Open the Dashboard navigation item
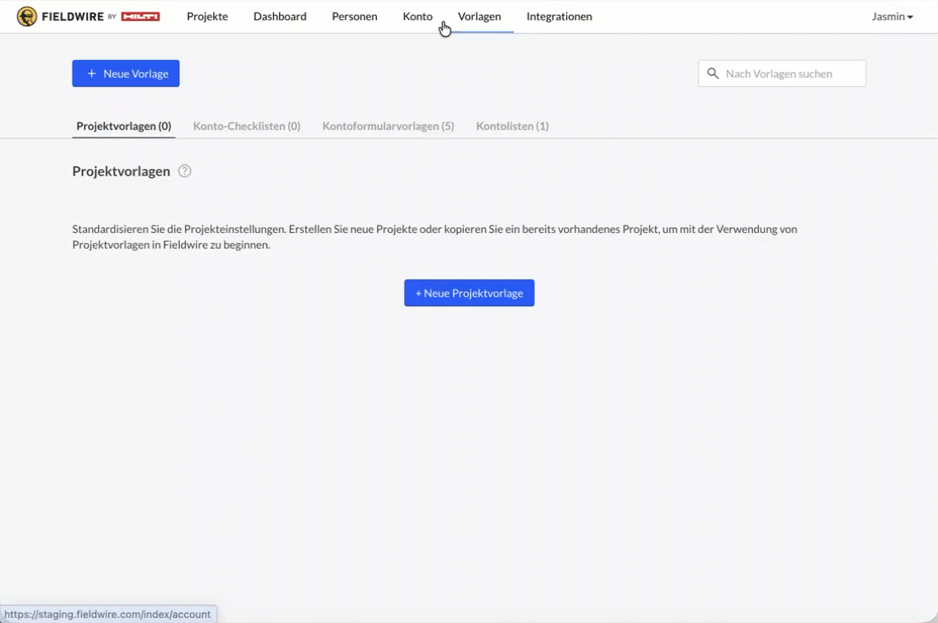Image resolution: width=938 pixels, height=623 pixels. point(280,17)
